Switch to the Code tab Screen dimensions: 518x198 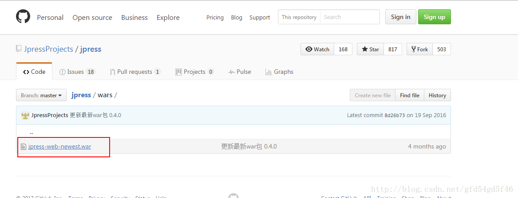tap(34, 72)
